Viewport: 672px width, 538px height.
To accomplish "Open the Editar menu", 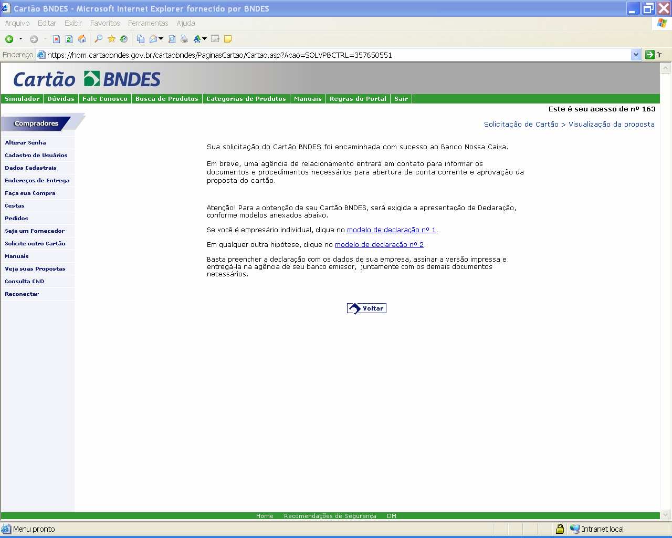I will point(47,23).
